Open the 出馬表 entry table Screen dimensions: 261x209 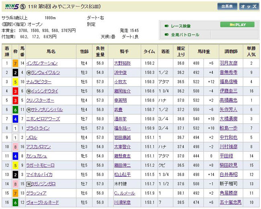tap(227, 6)
